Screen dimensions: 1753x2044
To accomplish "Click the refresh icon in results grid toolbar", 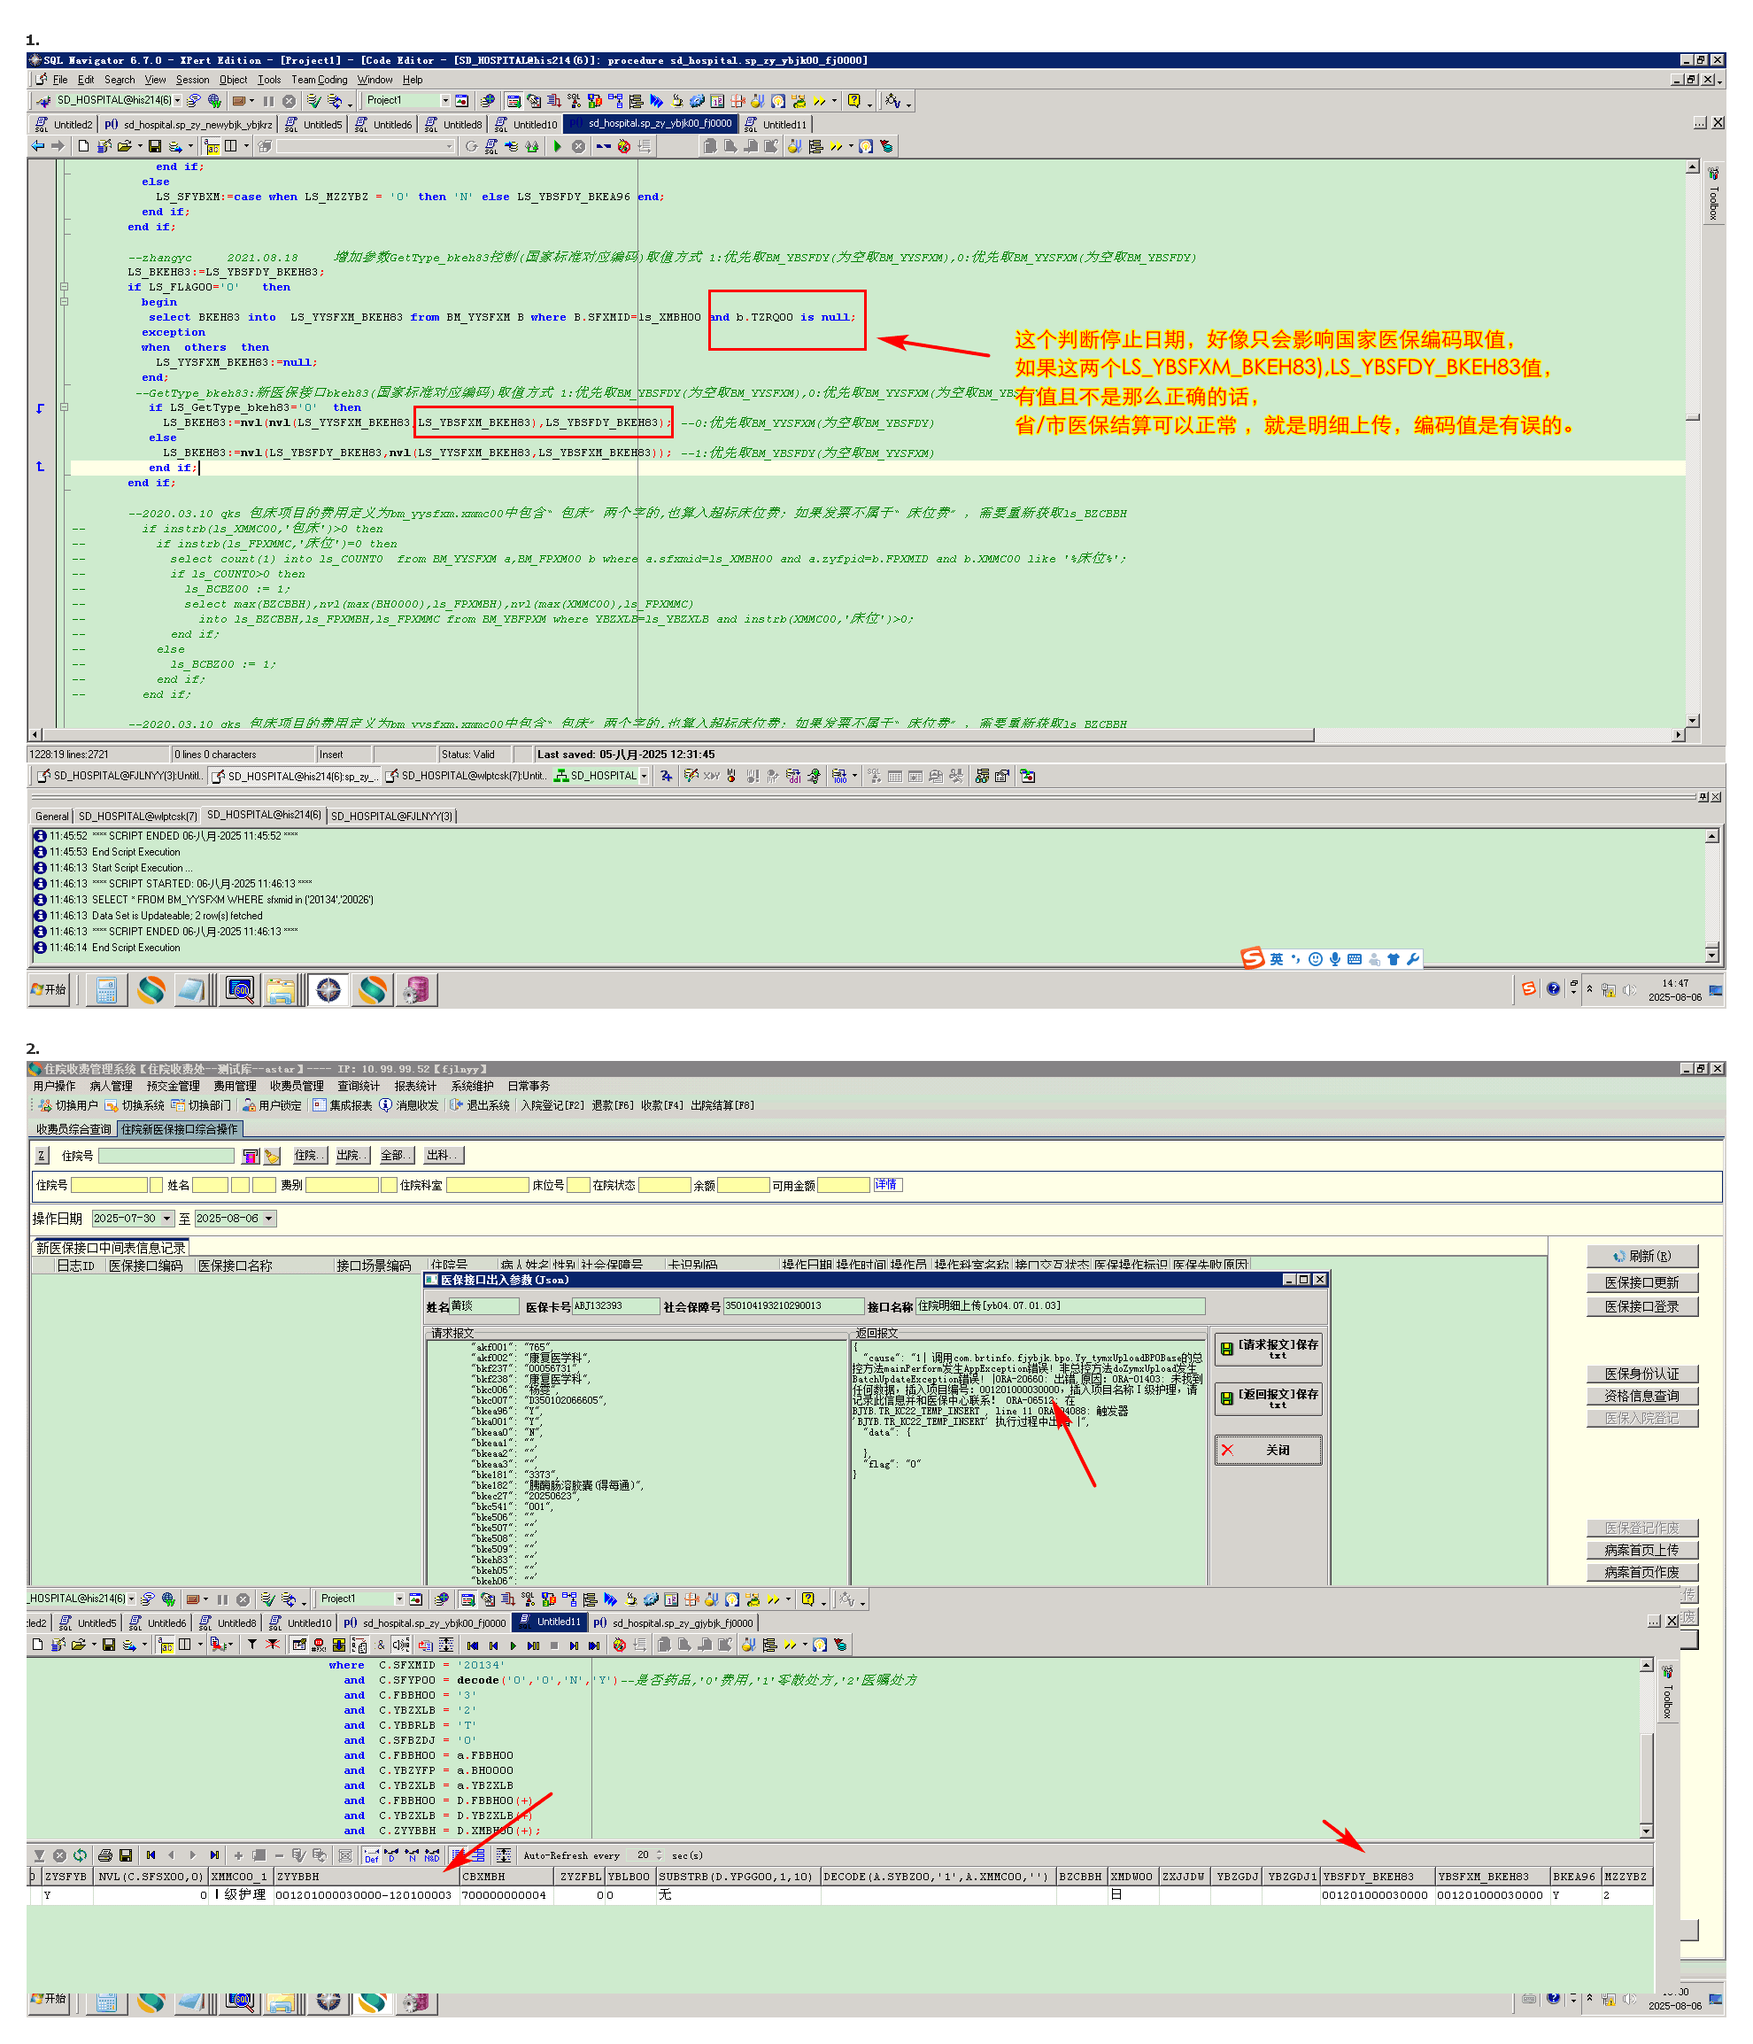I will click(x=80, y=1855).
